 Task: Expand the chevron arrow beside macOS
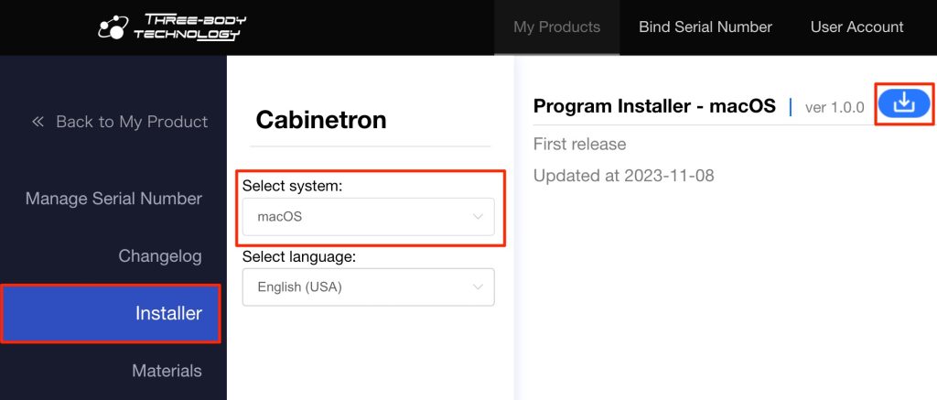(x=477, y=217)
